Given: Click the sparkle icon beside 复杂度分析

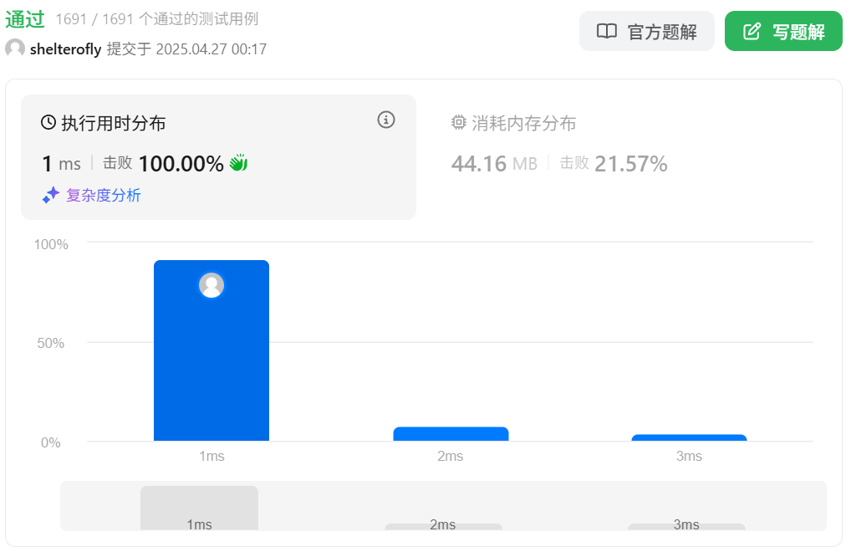Looking at the screenshot, I should click(x=50, y=195).
